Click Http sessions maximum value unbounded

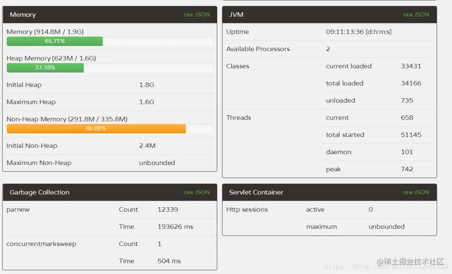(387, 227)
